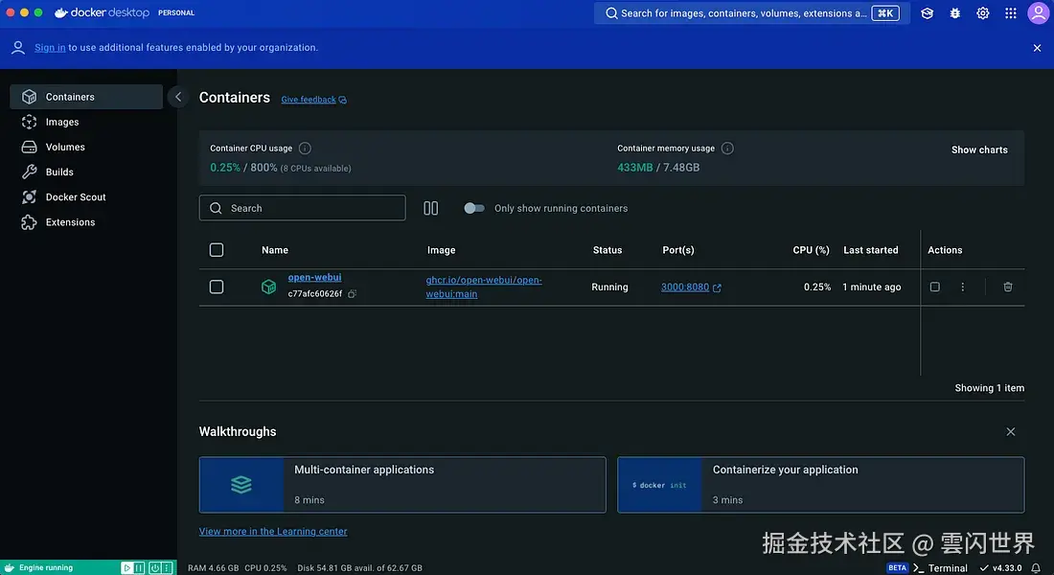Open port 3000:8080 link
Image resolution: width=1054 pixels, height=575 pixels.
tap(685, 287)
